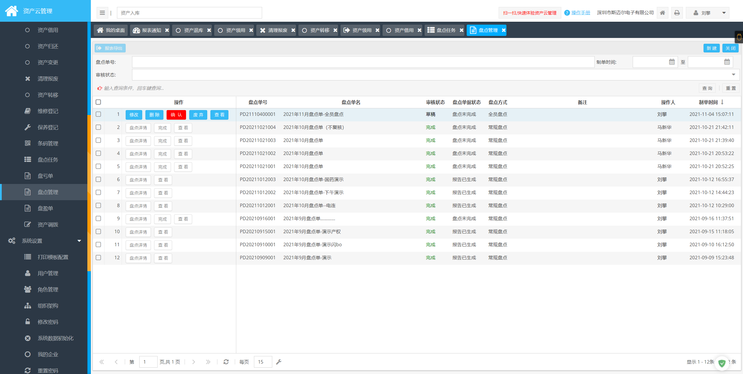Open the 每页 page size box
743x374 pixels.
coord(263,362)
